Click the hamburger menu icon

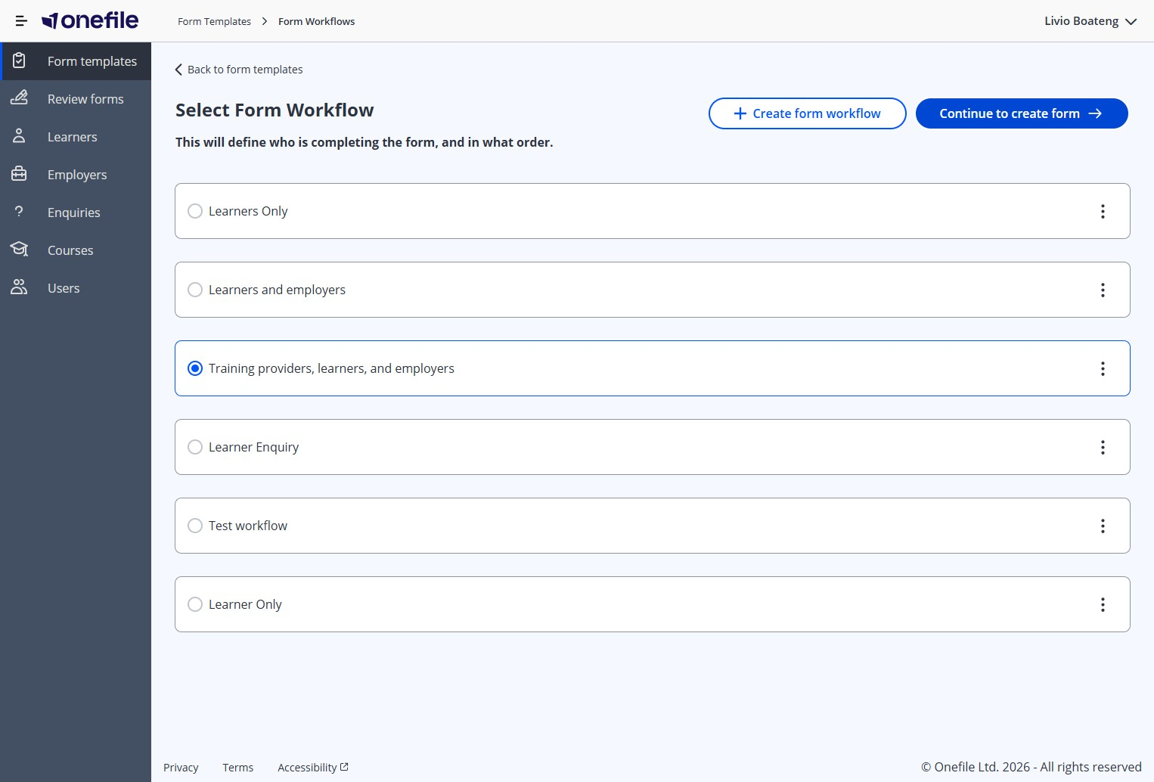(x=21, y=21)
